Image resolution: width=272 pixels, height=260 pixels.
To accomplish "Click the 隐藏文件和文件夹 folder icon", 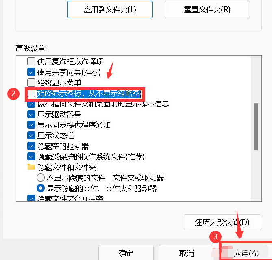I will tap(31, 167).
